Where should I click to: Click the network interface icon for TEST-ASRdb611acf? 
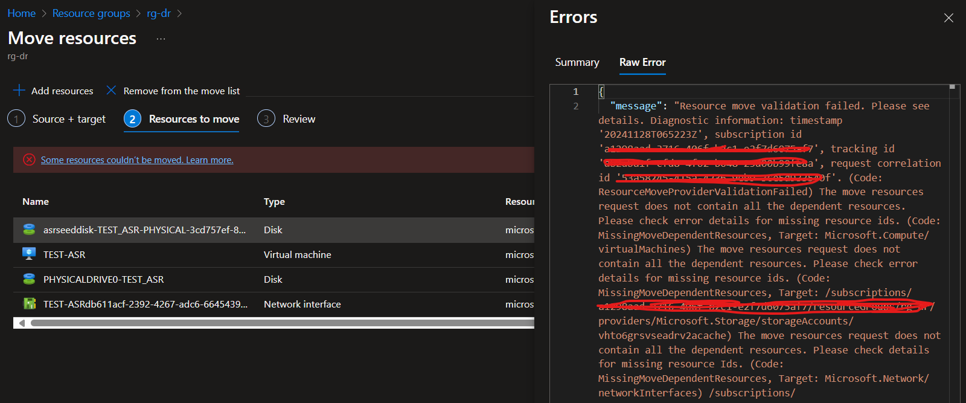pos(29,304)
